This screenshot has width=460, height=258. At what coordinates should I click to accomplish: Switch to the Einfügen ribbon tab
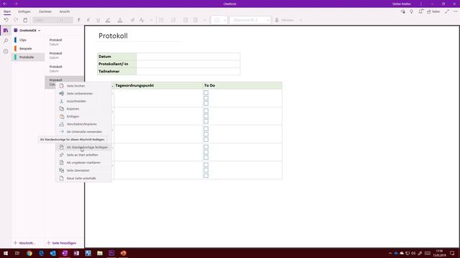pos(24,11)
